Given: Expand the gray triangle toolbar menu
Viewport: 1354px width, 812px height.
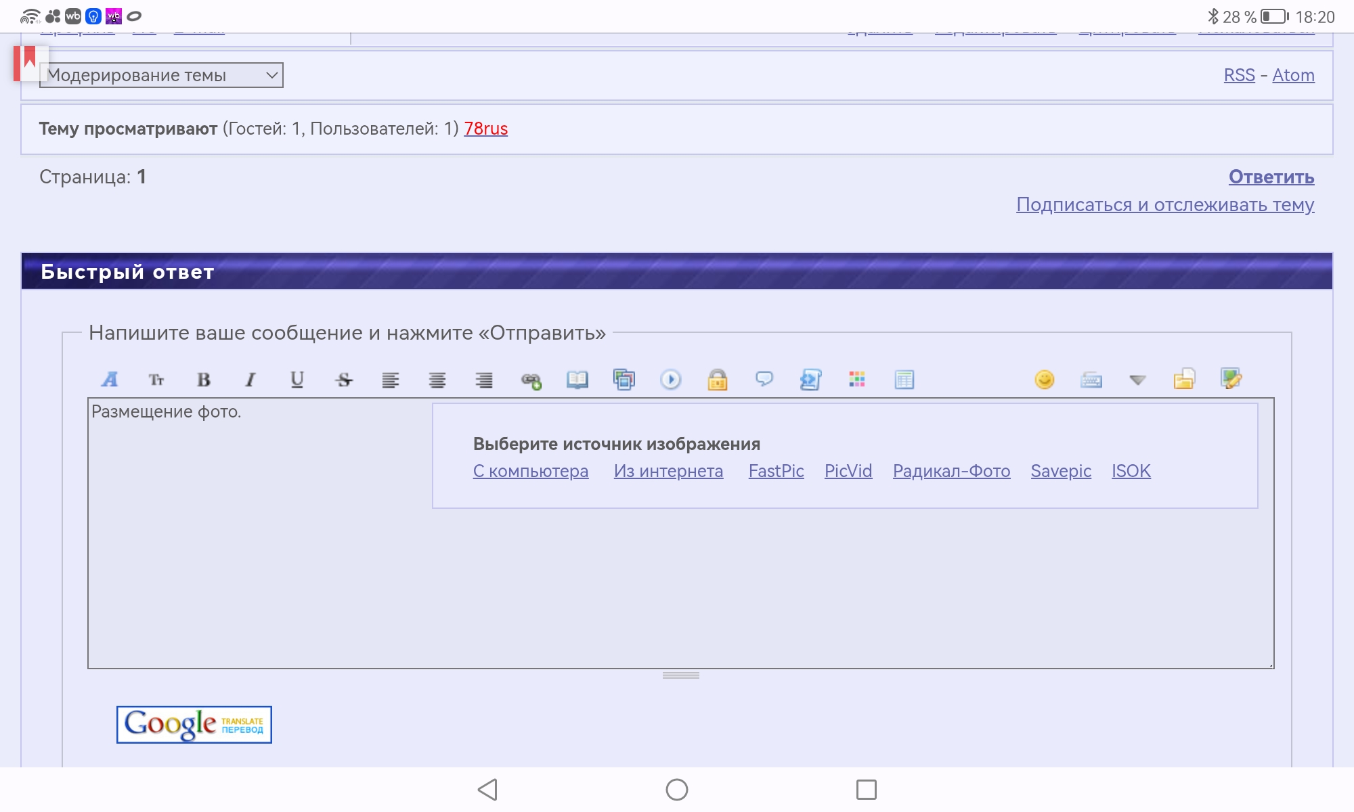Looking at the screenshot, I should tap(1137, 380).
